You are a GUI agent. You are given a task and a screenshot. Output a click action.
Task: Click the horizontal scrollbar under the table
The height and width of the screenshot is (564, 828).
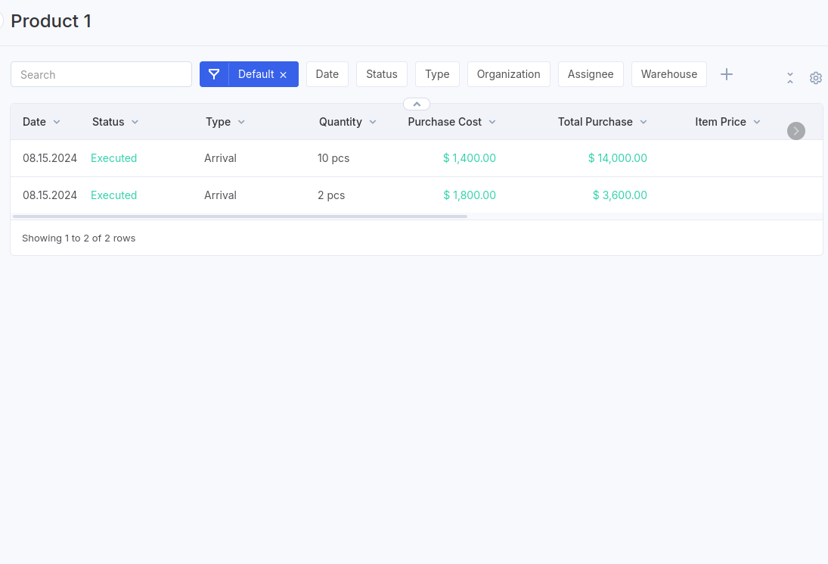[240, 217]
